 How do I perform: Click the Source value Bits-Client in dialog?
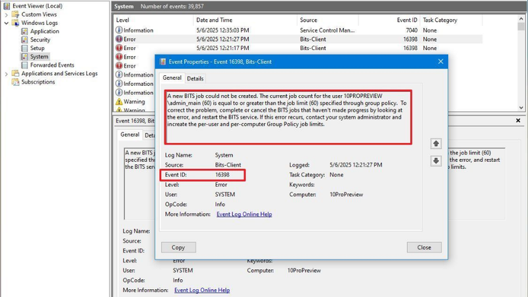point(228,164)
